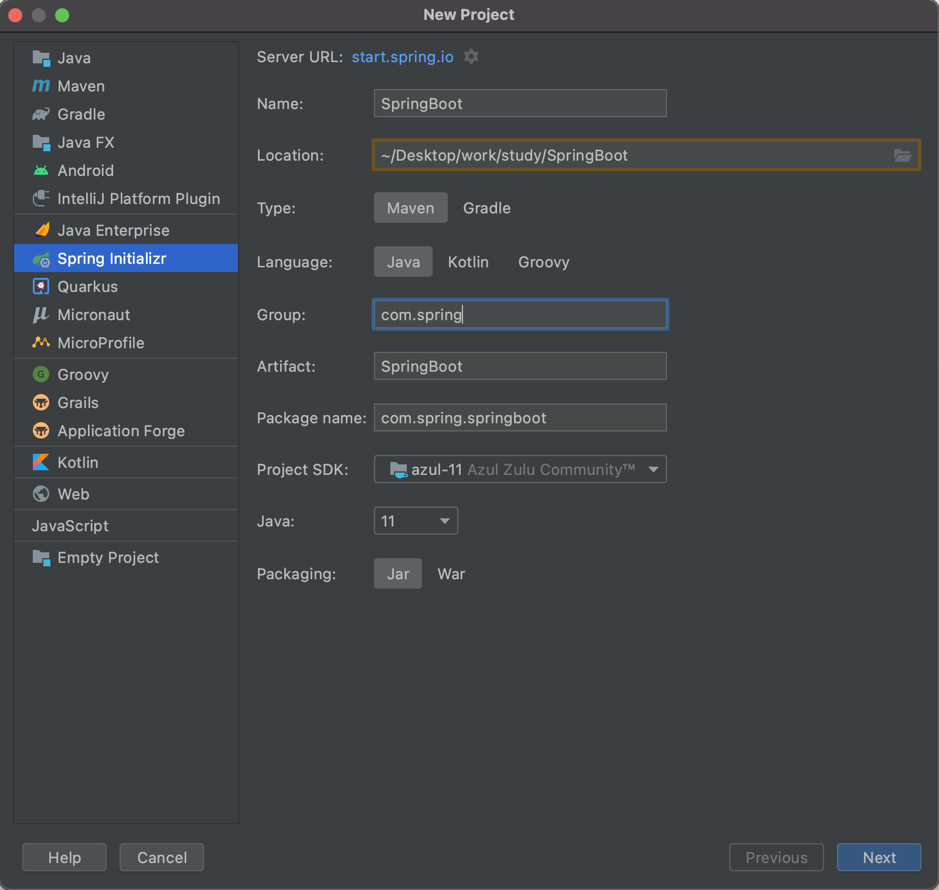Click the Spring Initializr leaf icon
The width and height of the screenshot is (939, 890).
point(41,259)
